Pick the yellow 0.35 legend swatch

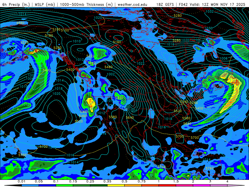116,185
